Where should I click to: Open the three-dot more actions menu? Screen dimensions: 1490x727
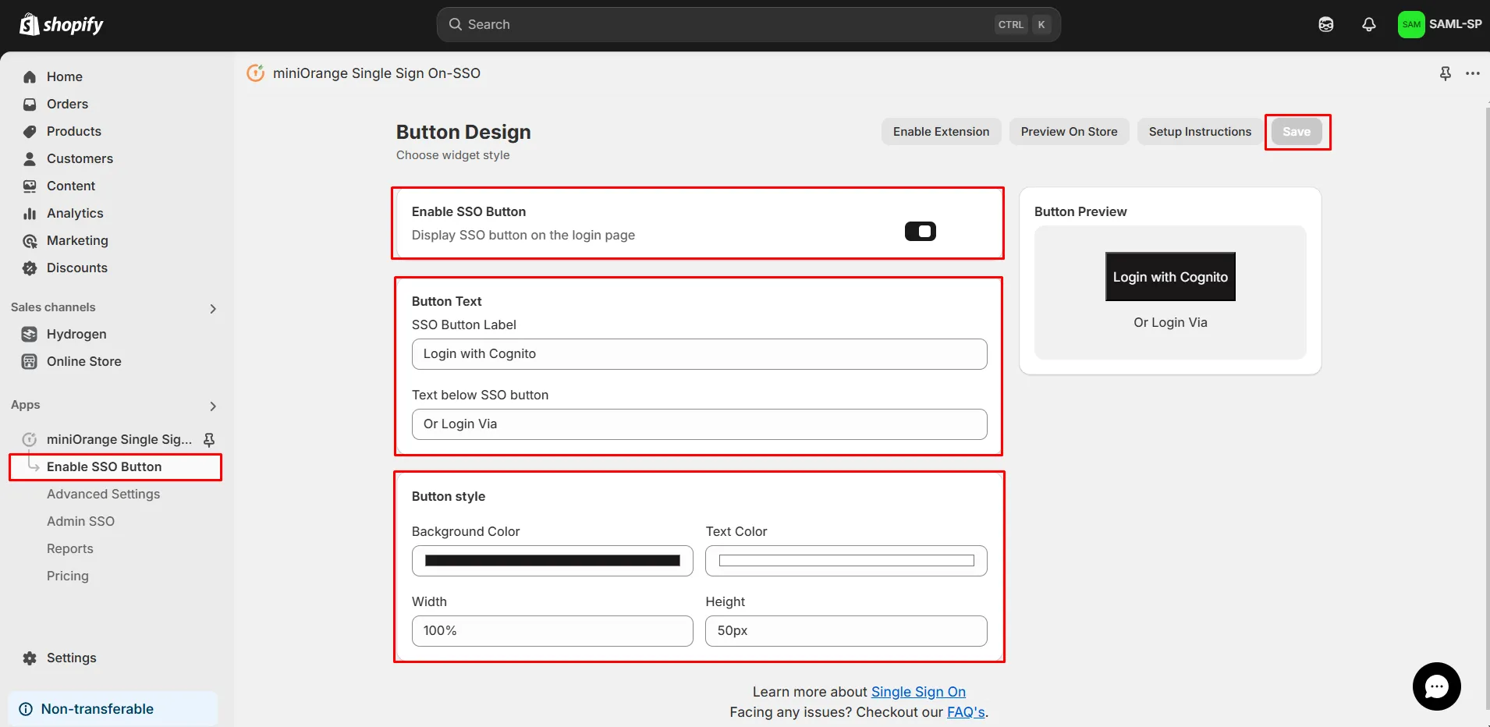click(1473, 73)
